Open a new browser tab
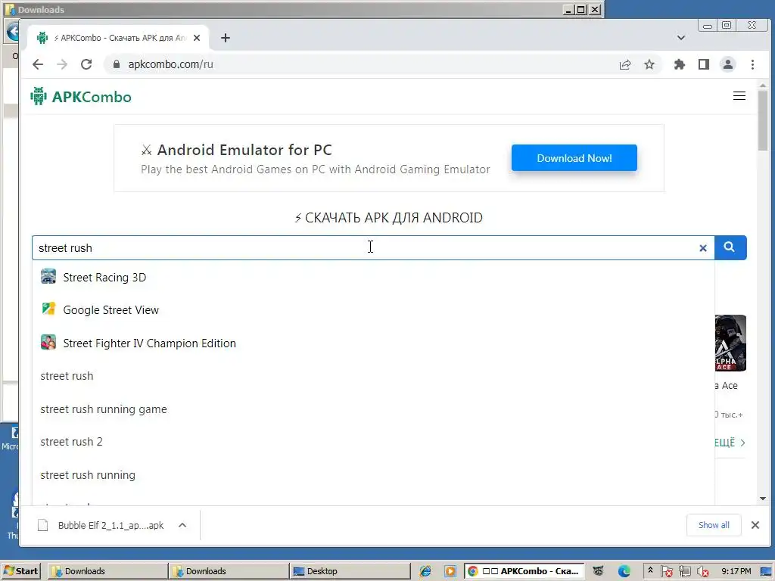Screen dimensions: 775x581 (x=226, y=38)
